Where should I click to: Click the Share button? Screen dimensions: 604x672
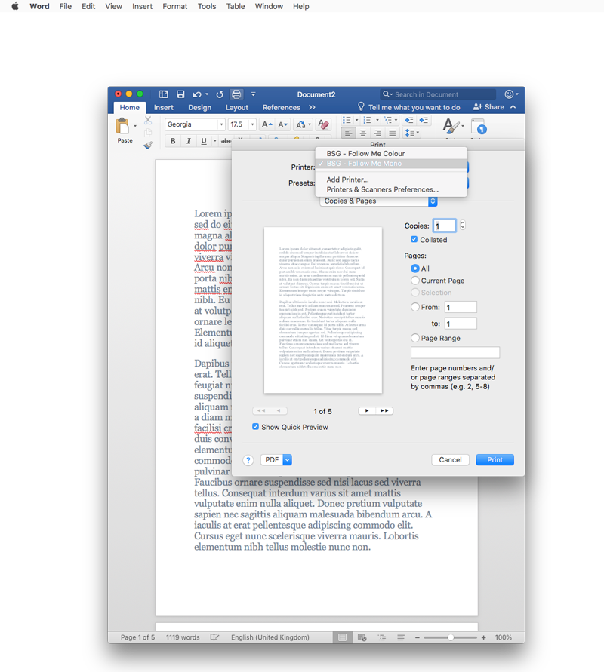(x=488, y=107)
